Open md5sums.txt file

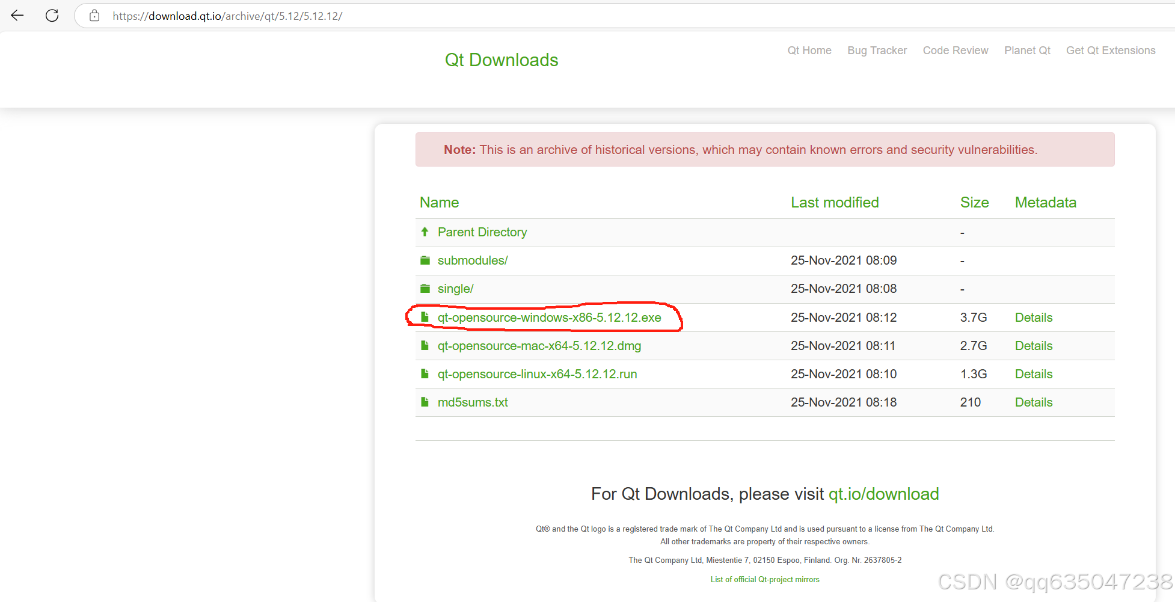point(473,402)
